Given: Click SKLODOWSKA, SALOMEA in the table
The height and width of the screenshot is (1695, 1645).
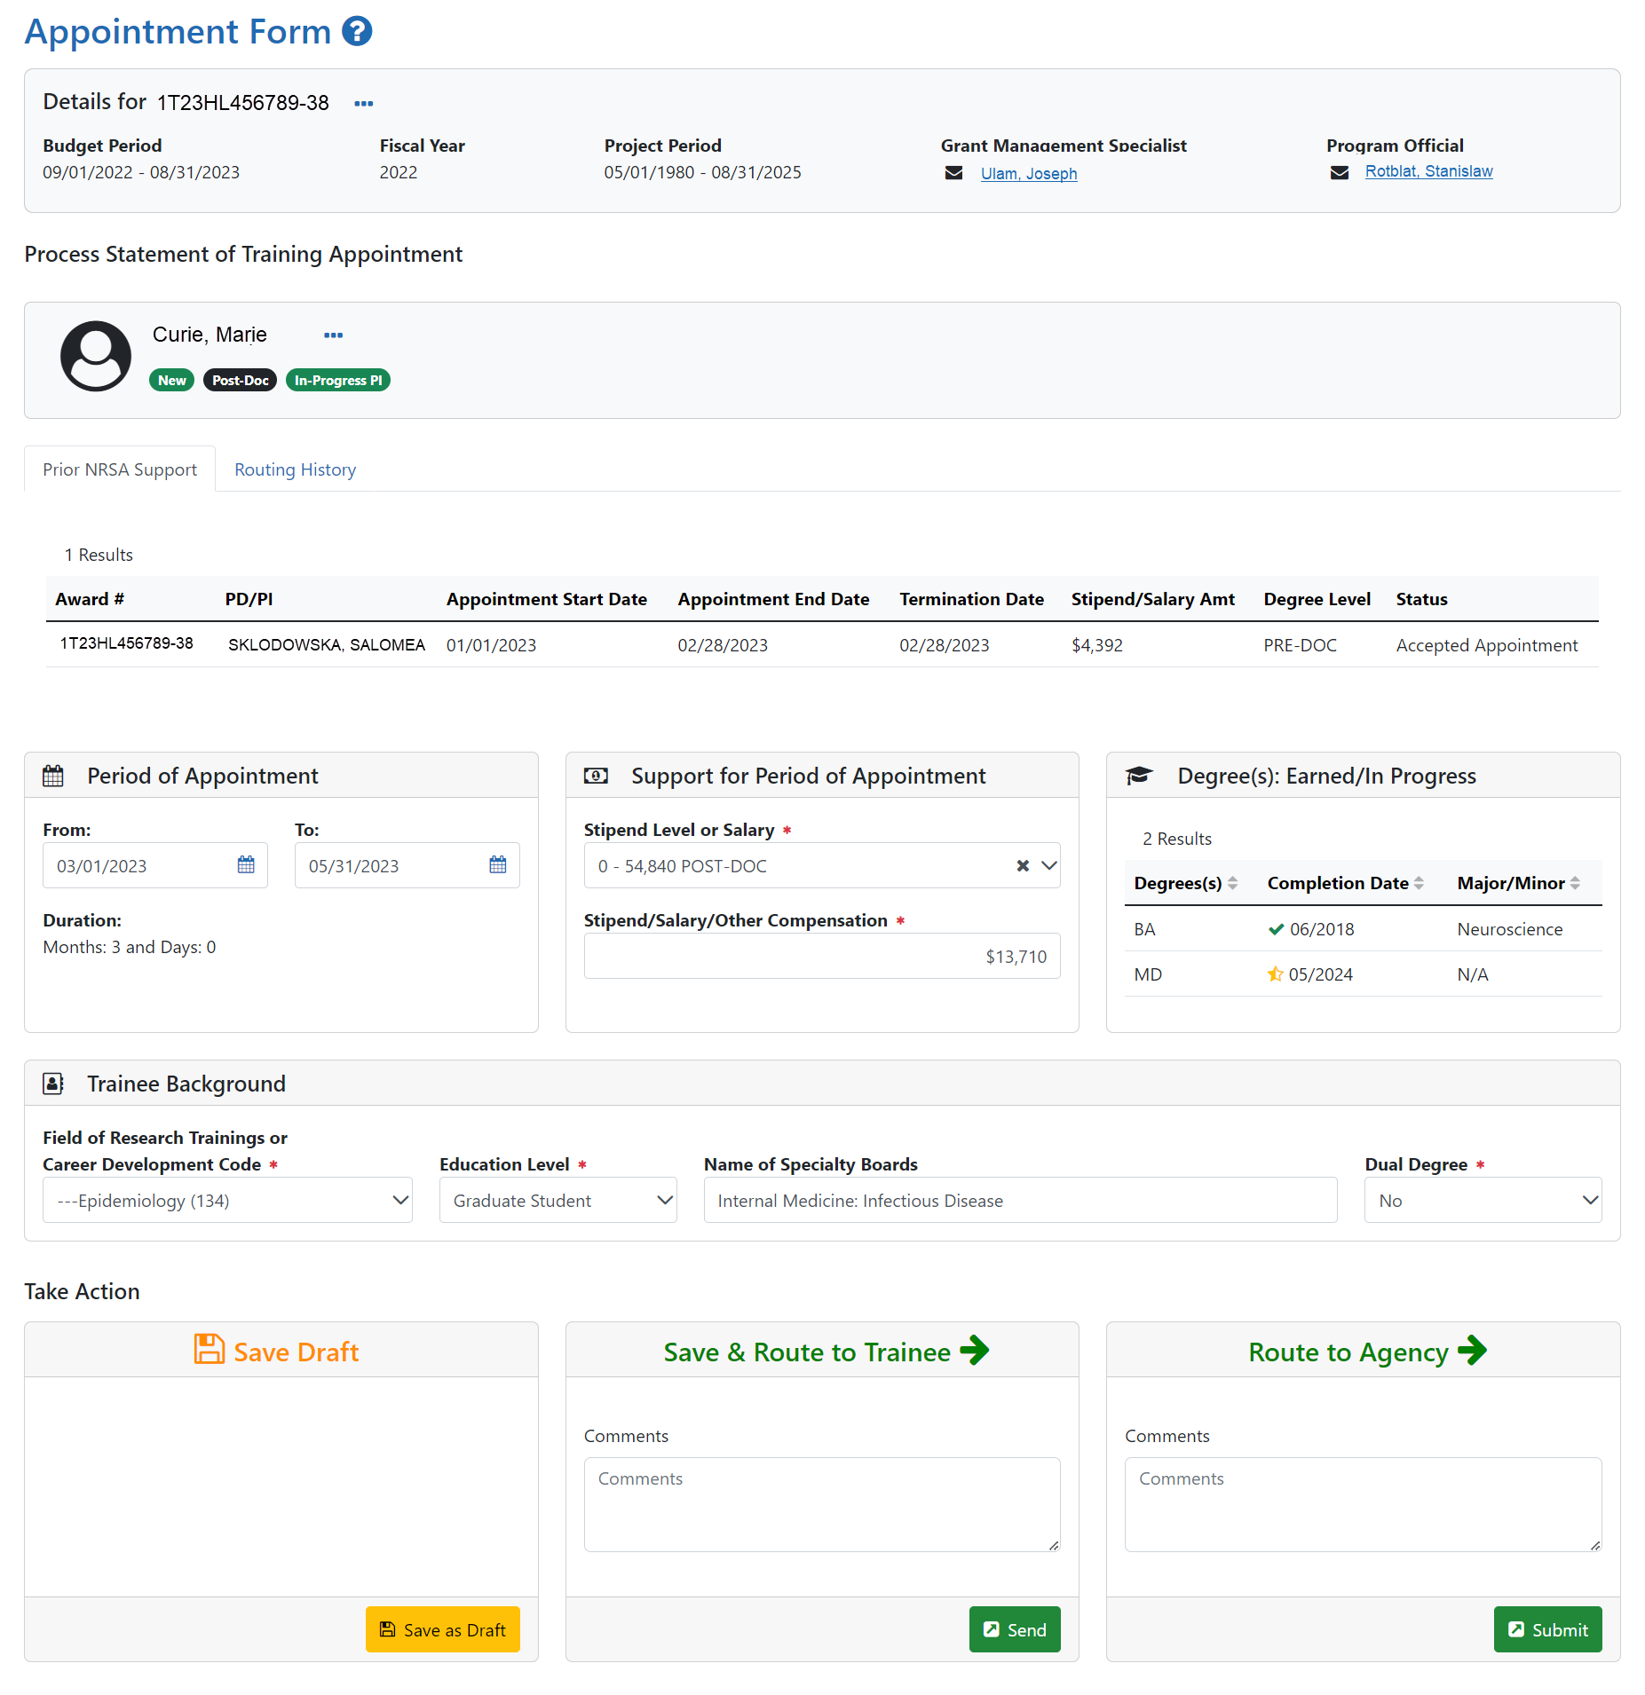Looking at the screenshot, I should pyautogui.click(x=327, y=645).
